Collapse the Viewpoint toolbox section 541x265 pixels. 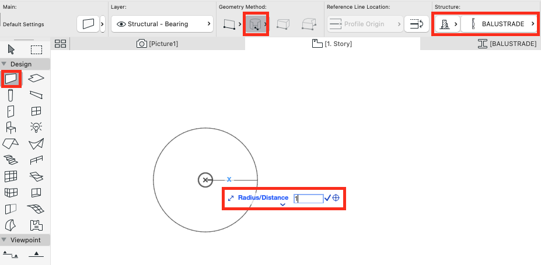4,240
